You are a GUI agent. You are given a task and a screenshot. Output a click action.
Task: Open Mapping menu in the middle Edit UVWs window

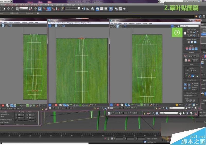tap(70, 23)
